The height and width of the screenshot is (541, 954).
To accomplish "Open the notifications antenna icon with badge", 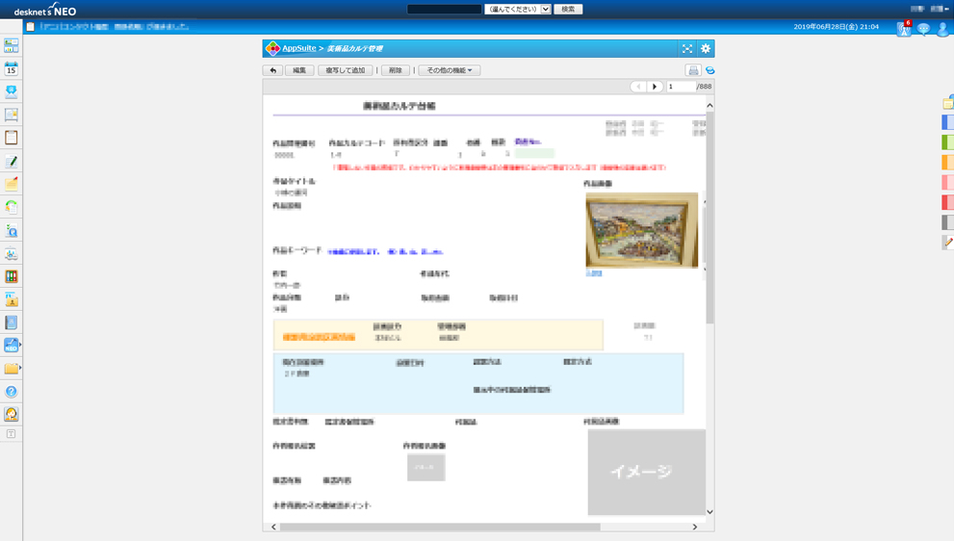I will click(903, 29).
